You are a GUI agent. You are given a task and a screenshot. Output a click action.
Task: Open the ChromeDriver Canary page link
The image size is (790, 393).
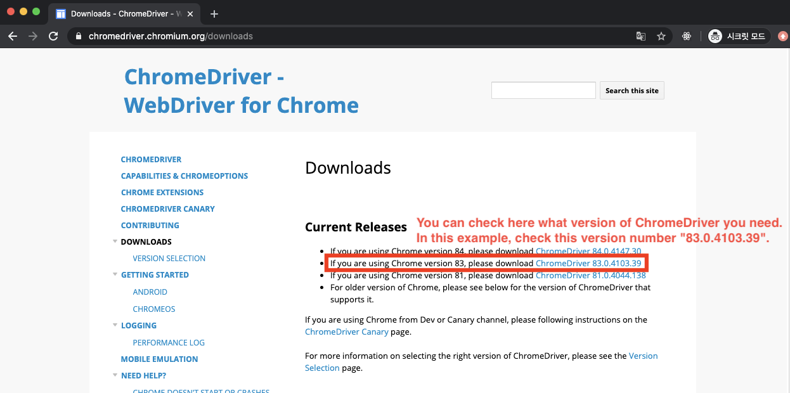click(x=346, y=332)
